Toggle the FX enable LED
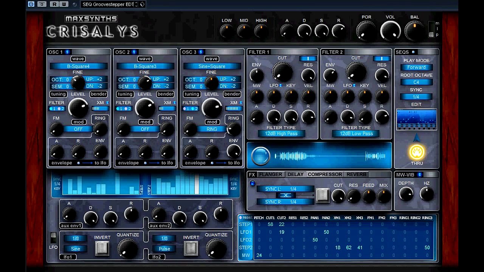 pyautogui.click(x=252, y=183)
